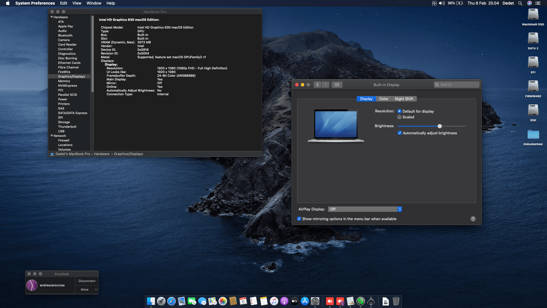Open Notification Center list icon

point(538,3)
